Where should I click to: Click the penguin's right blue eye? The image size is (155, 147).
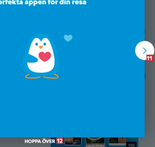click(45, 44)
